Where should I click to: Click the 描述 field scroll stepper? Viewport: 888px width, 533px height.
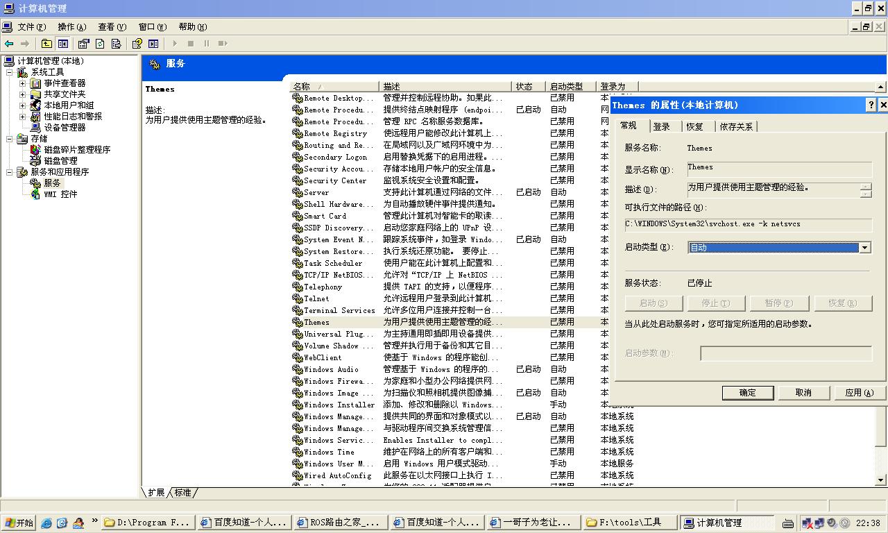[x=866, y=190]
